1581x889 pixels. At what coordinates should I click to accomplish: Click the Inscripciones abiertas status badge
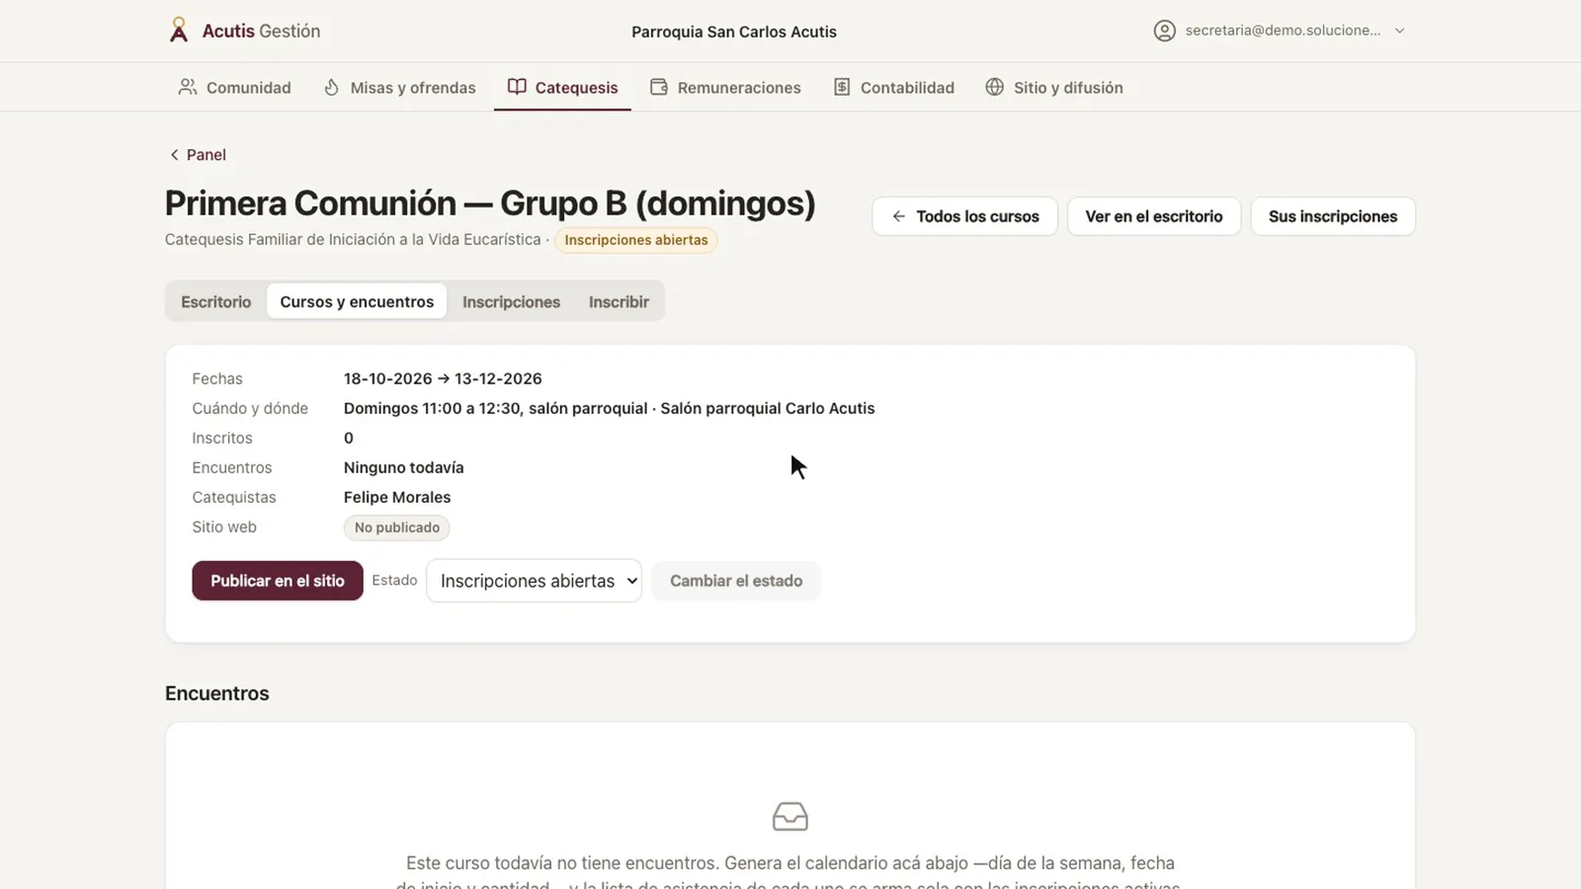[636, 240]
